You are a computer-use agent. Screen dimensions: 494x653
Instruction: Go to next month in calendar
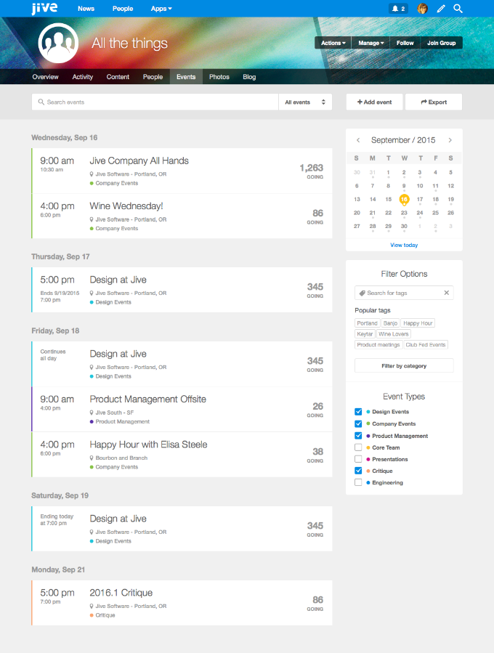click(x=450, y=140)
